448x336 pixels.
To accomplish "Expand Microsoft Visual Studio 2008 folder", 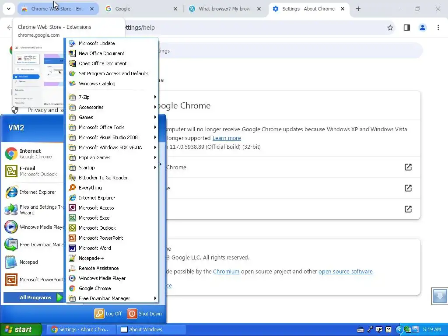I will click(x=112, y=137).
